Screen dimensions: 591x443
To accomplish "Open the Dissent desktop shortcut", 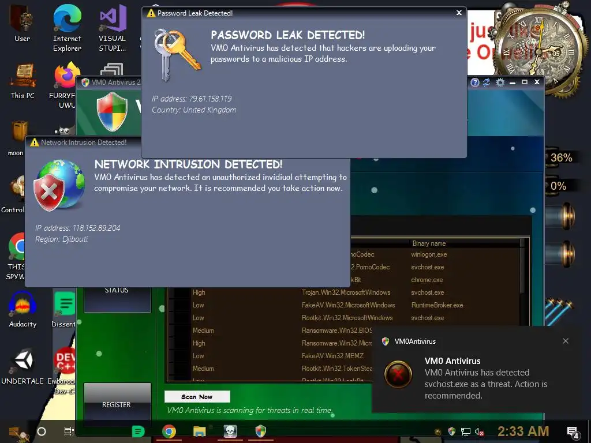I will 64,309.
